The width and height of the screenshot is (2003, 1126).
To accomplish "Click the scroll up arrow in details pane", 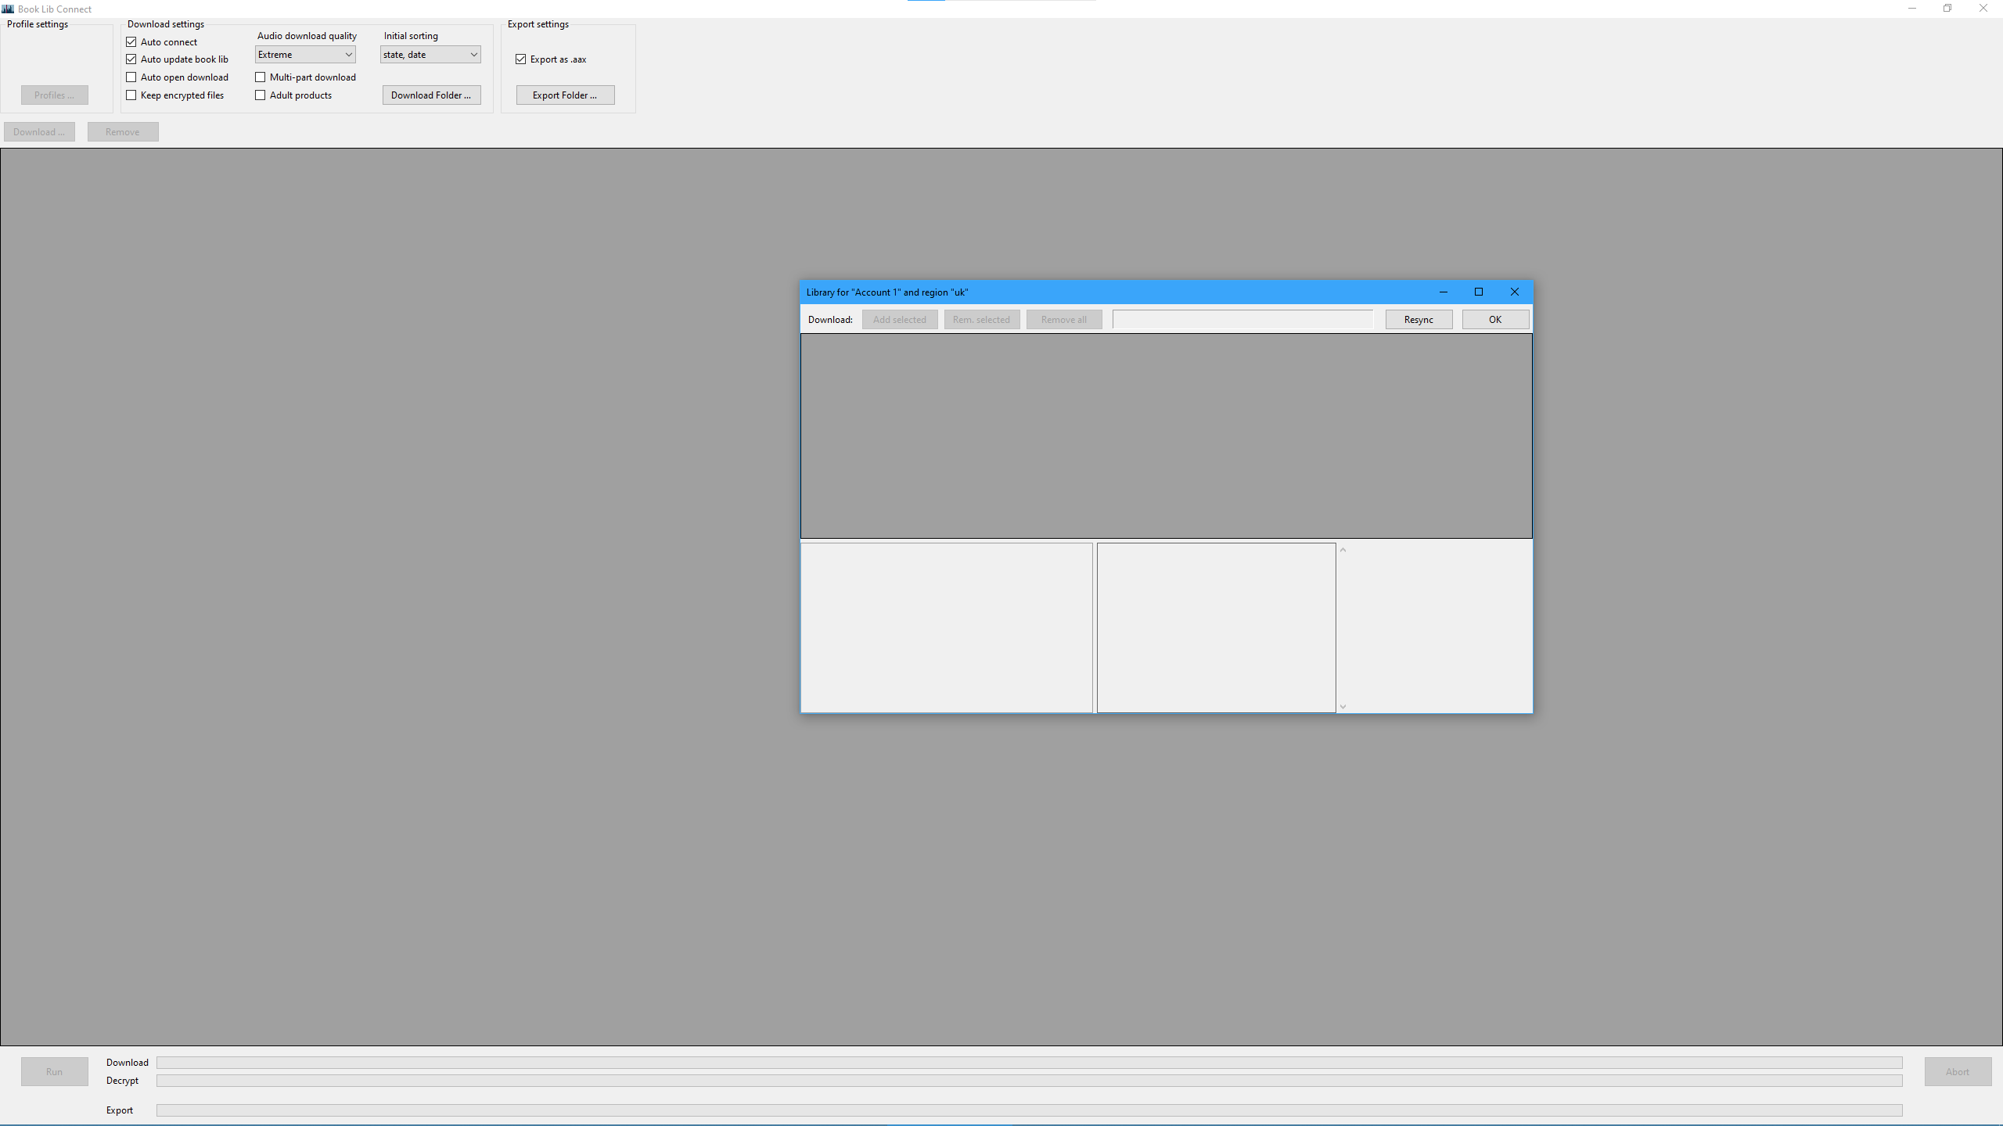I will pyautogui.click(x=1343, y=550).
